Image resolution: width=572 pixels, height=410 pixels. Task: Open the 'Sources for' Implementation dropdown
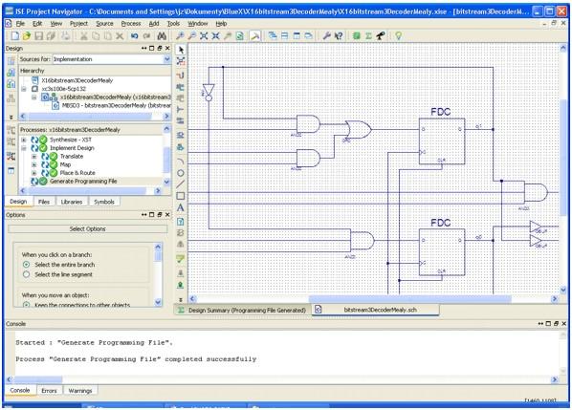pos(167,59)
